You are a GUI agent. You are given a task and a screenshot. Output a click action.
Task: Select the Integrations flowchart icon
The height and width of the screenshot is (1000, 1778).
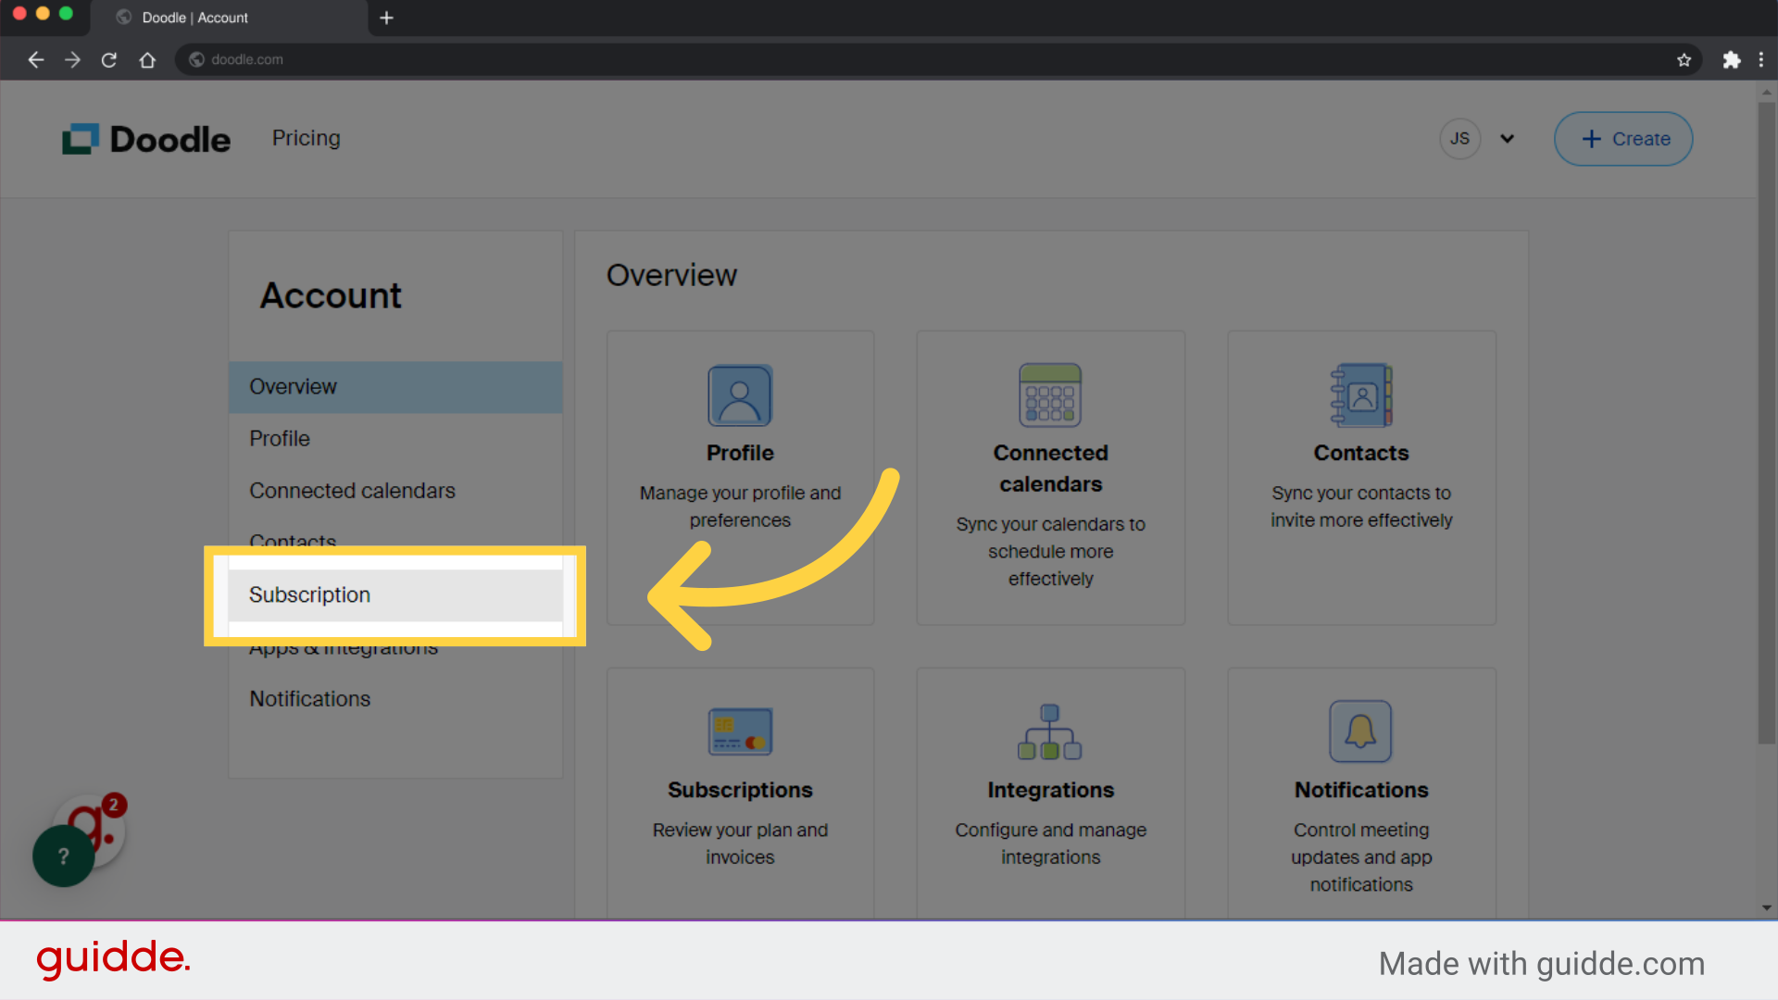[x=1050, y=731]
